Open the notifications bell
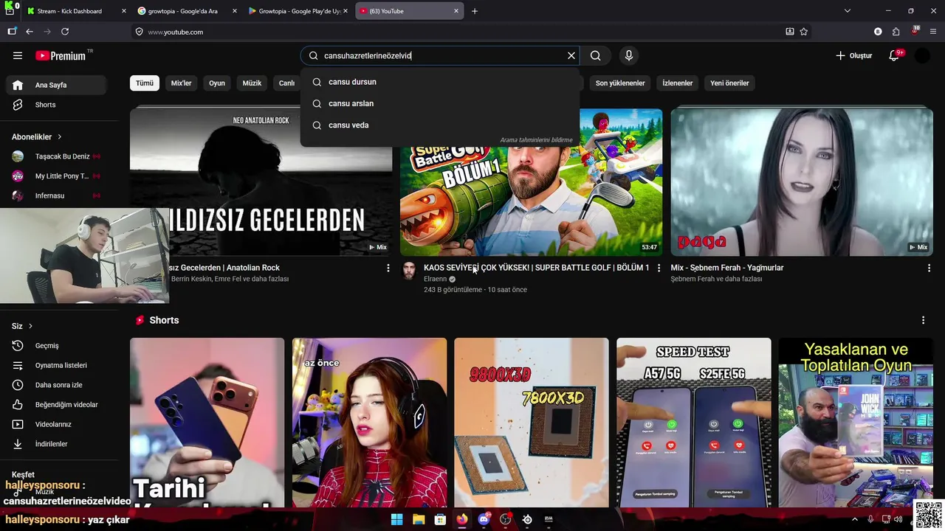This screenshot has width=945, height=531. tap(894, 55)
